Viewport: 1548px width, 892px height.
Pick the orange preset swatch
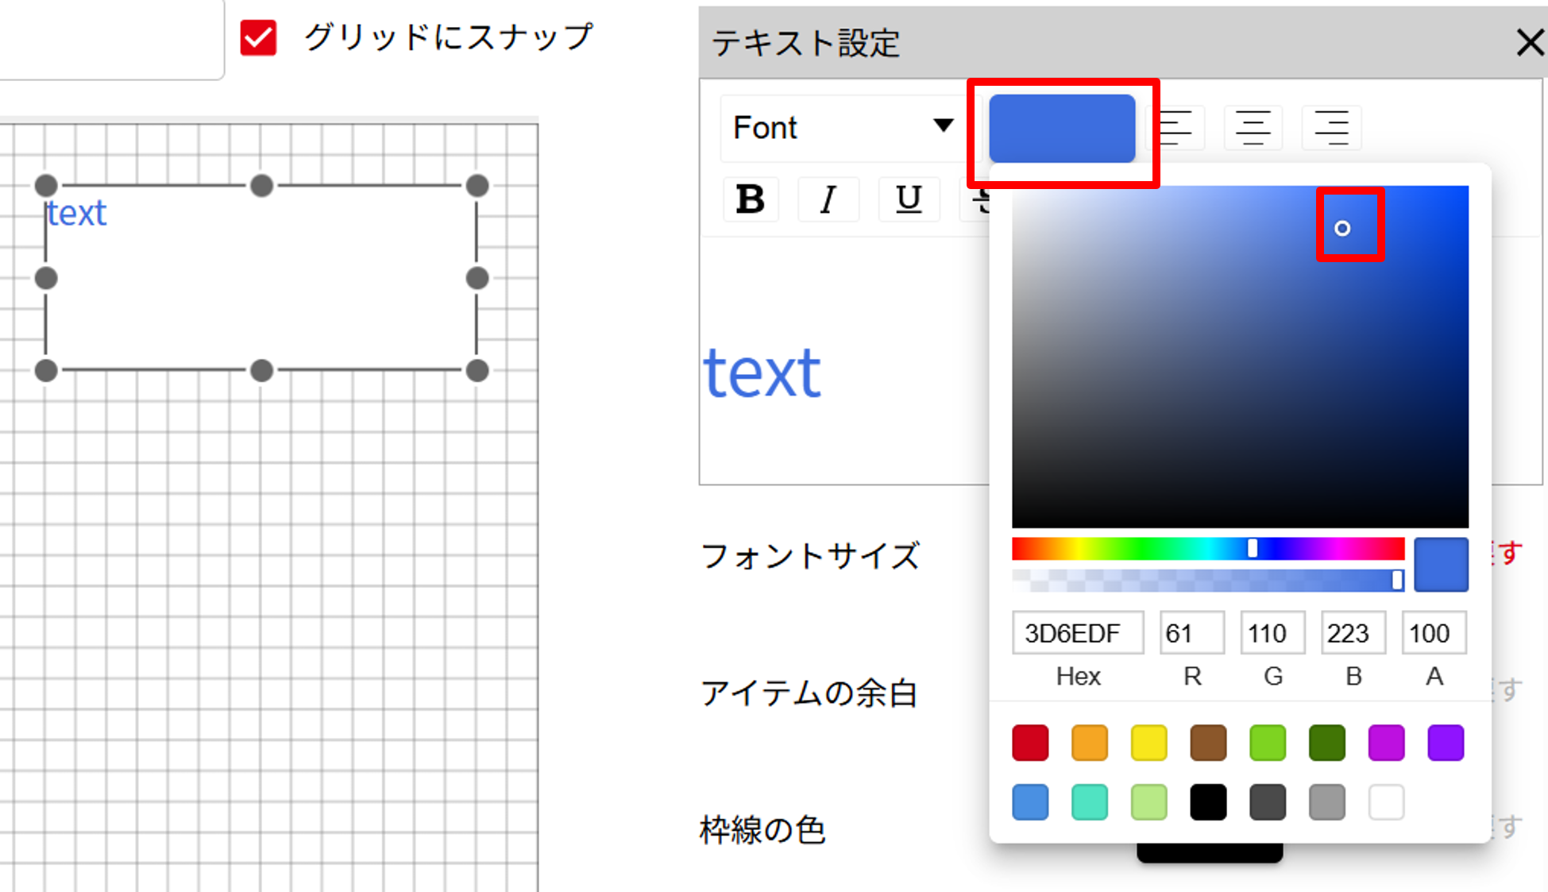pyautogui.click(x=1090, y=743)
